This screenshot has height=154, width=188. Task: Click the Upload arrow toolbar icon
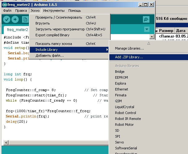[15, 20]
